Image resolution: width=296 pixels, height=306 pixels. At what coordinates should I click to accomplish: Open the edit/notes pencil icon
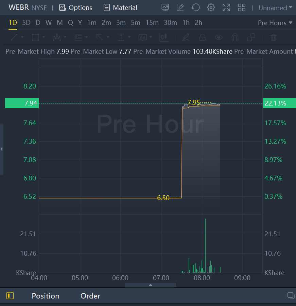coord(180,7)
